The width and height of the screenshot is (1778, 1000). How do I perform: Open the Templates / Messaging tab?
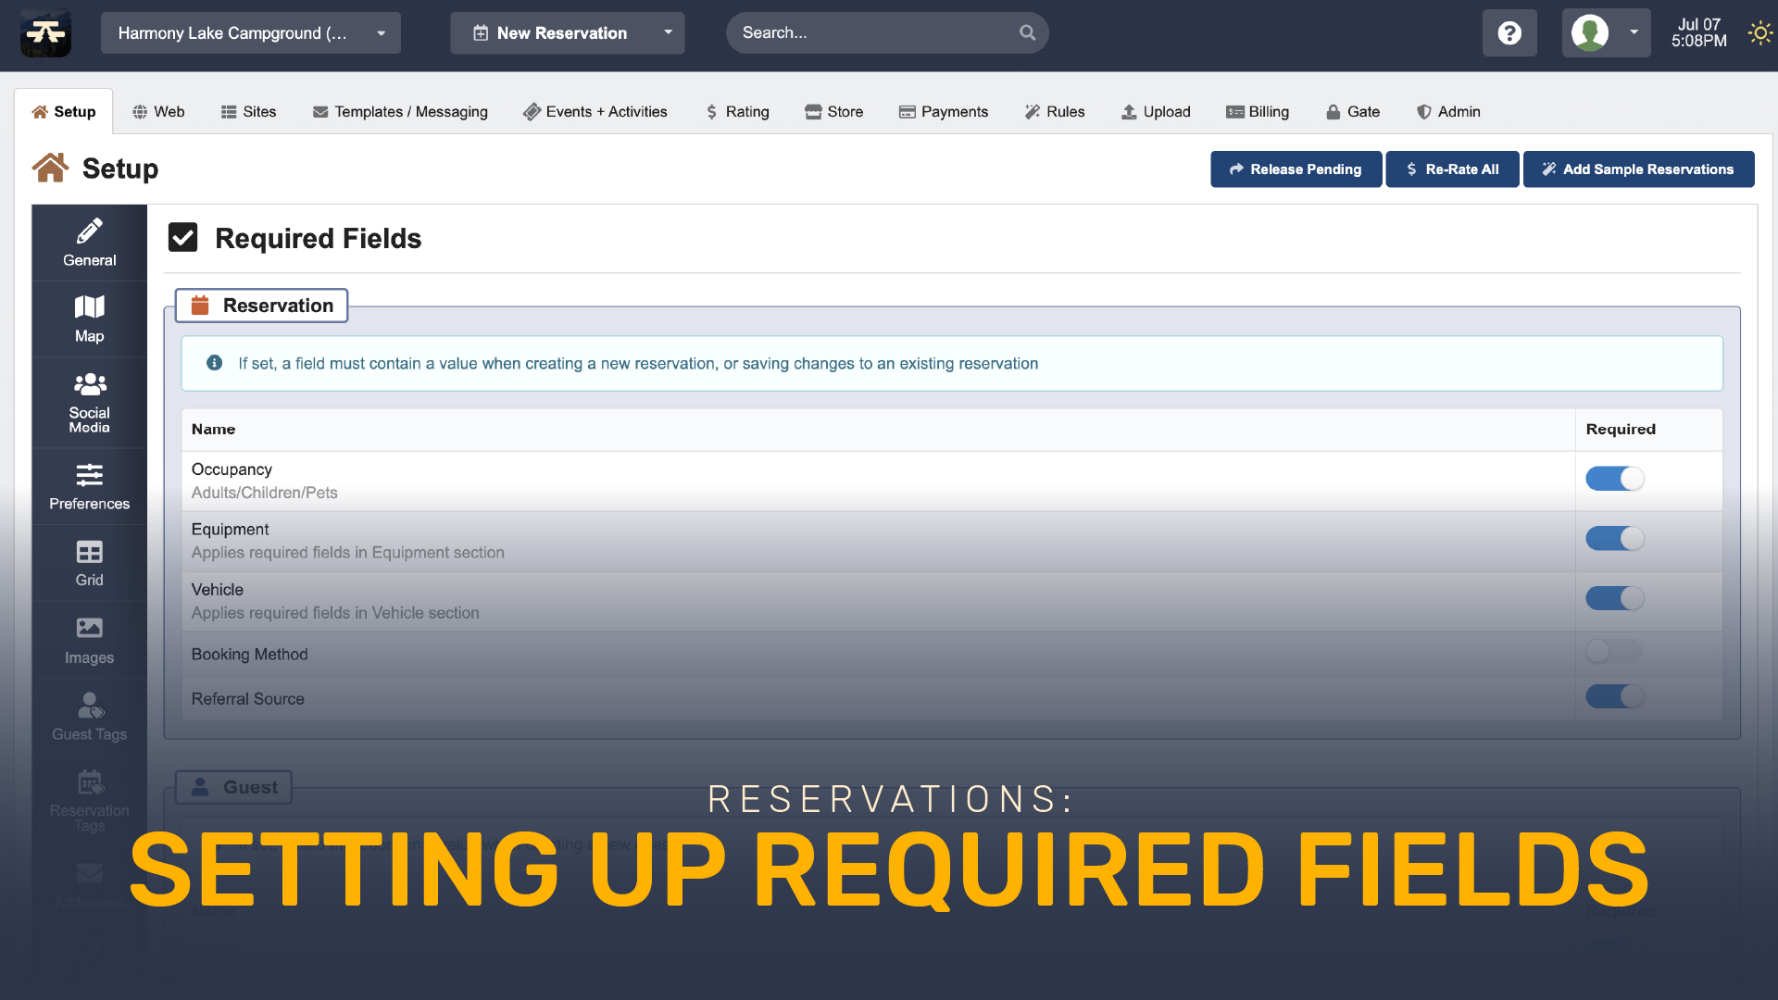coord(400,112)
